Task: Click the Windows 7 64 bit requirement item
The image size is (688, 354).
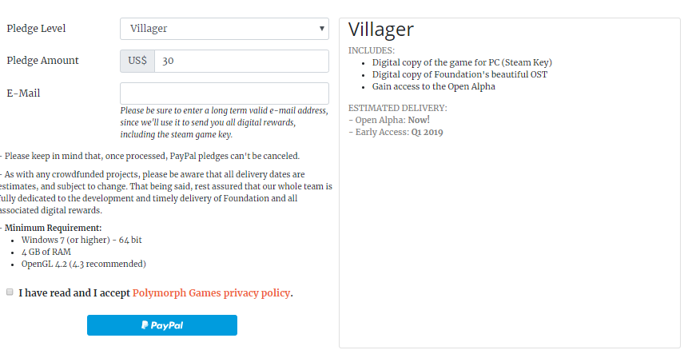Action: click(x=82, y=240)
